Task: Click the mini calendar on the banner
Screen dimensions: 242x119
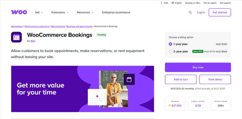Action: 97,97
